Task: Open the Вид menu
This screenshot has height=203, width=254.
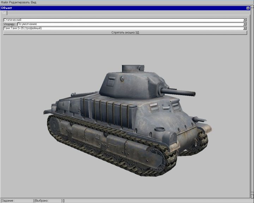Action: coord(34,2)
